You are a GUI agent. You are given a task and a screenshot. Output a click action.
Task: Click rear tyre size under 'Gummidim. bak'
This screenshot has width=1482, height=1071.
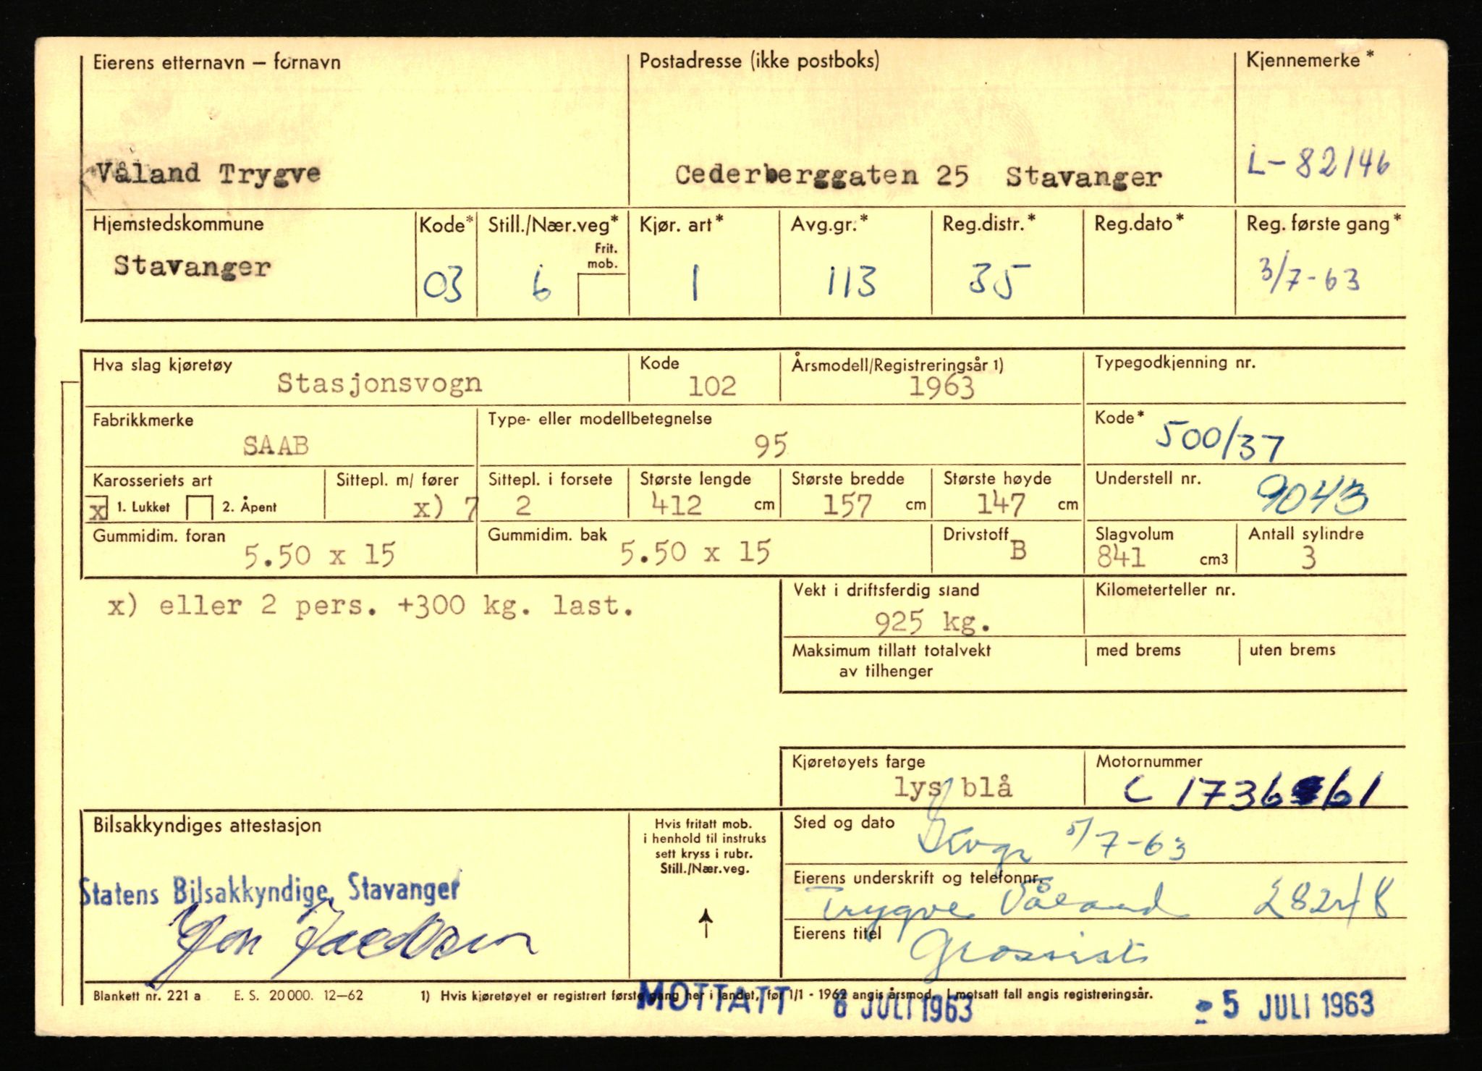(695, 553)
